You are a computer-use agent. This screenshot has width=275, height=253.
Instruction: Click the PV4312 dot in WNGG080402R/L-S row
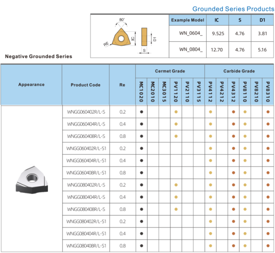233,185
